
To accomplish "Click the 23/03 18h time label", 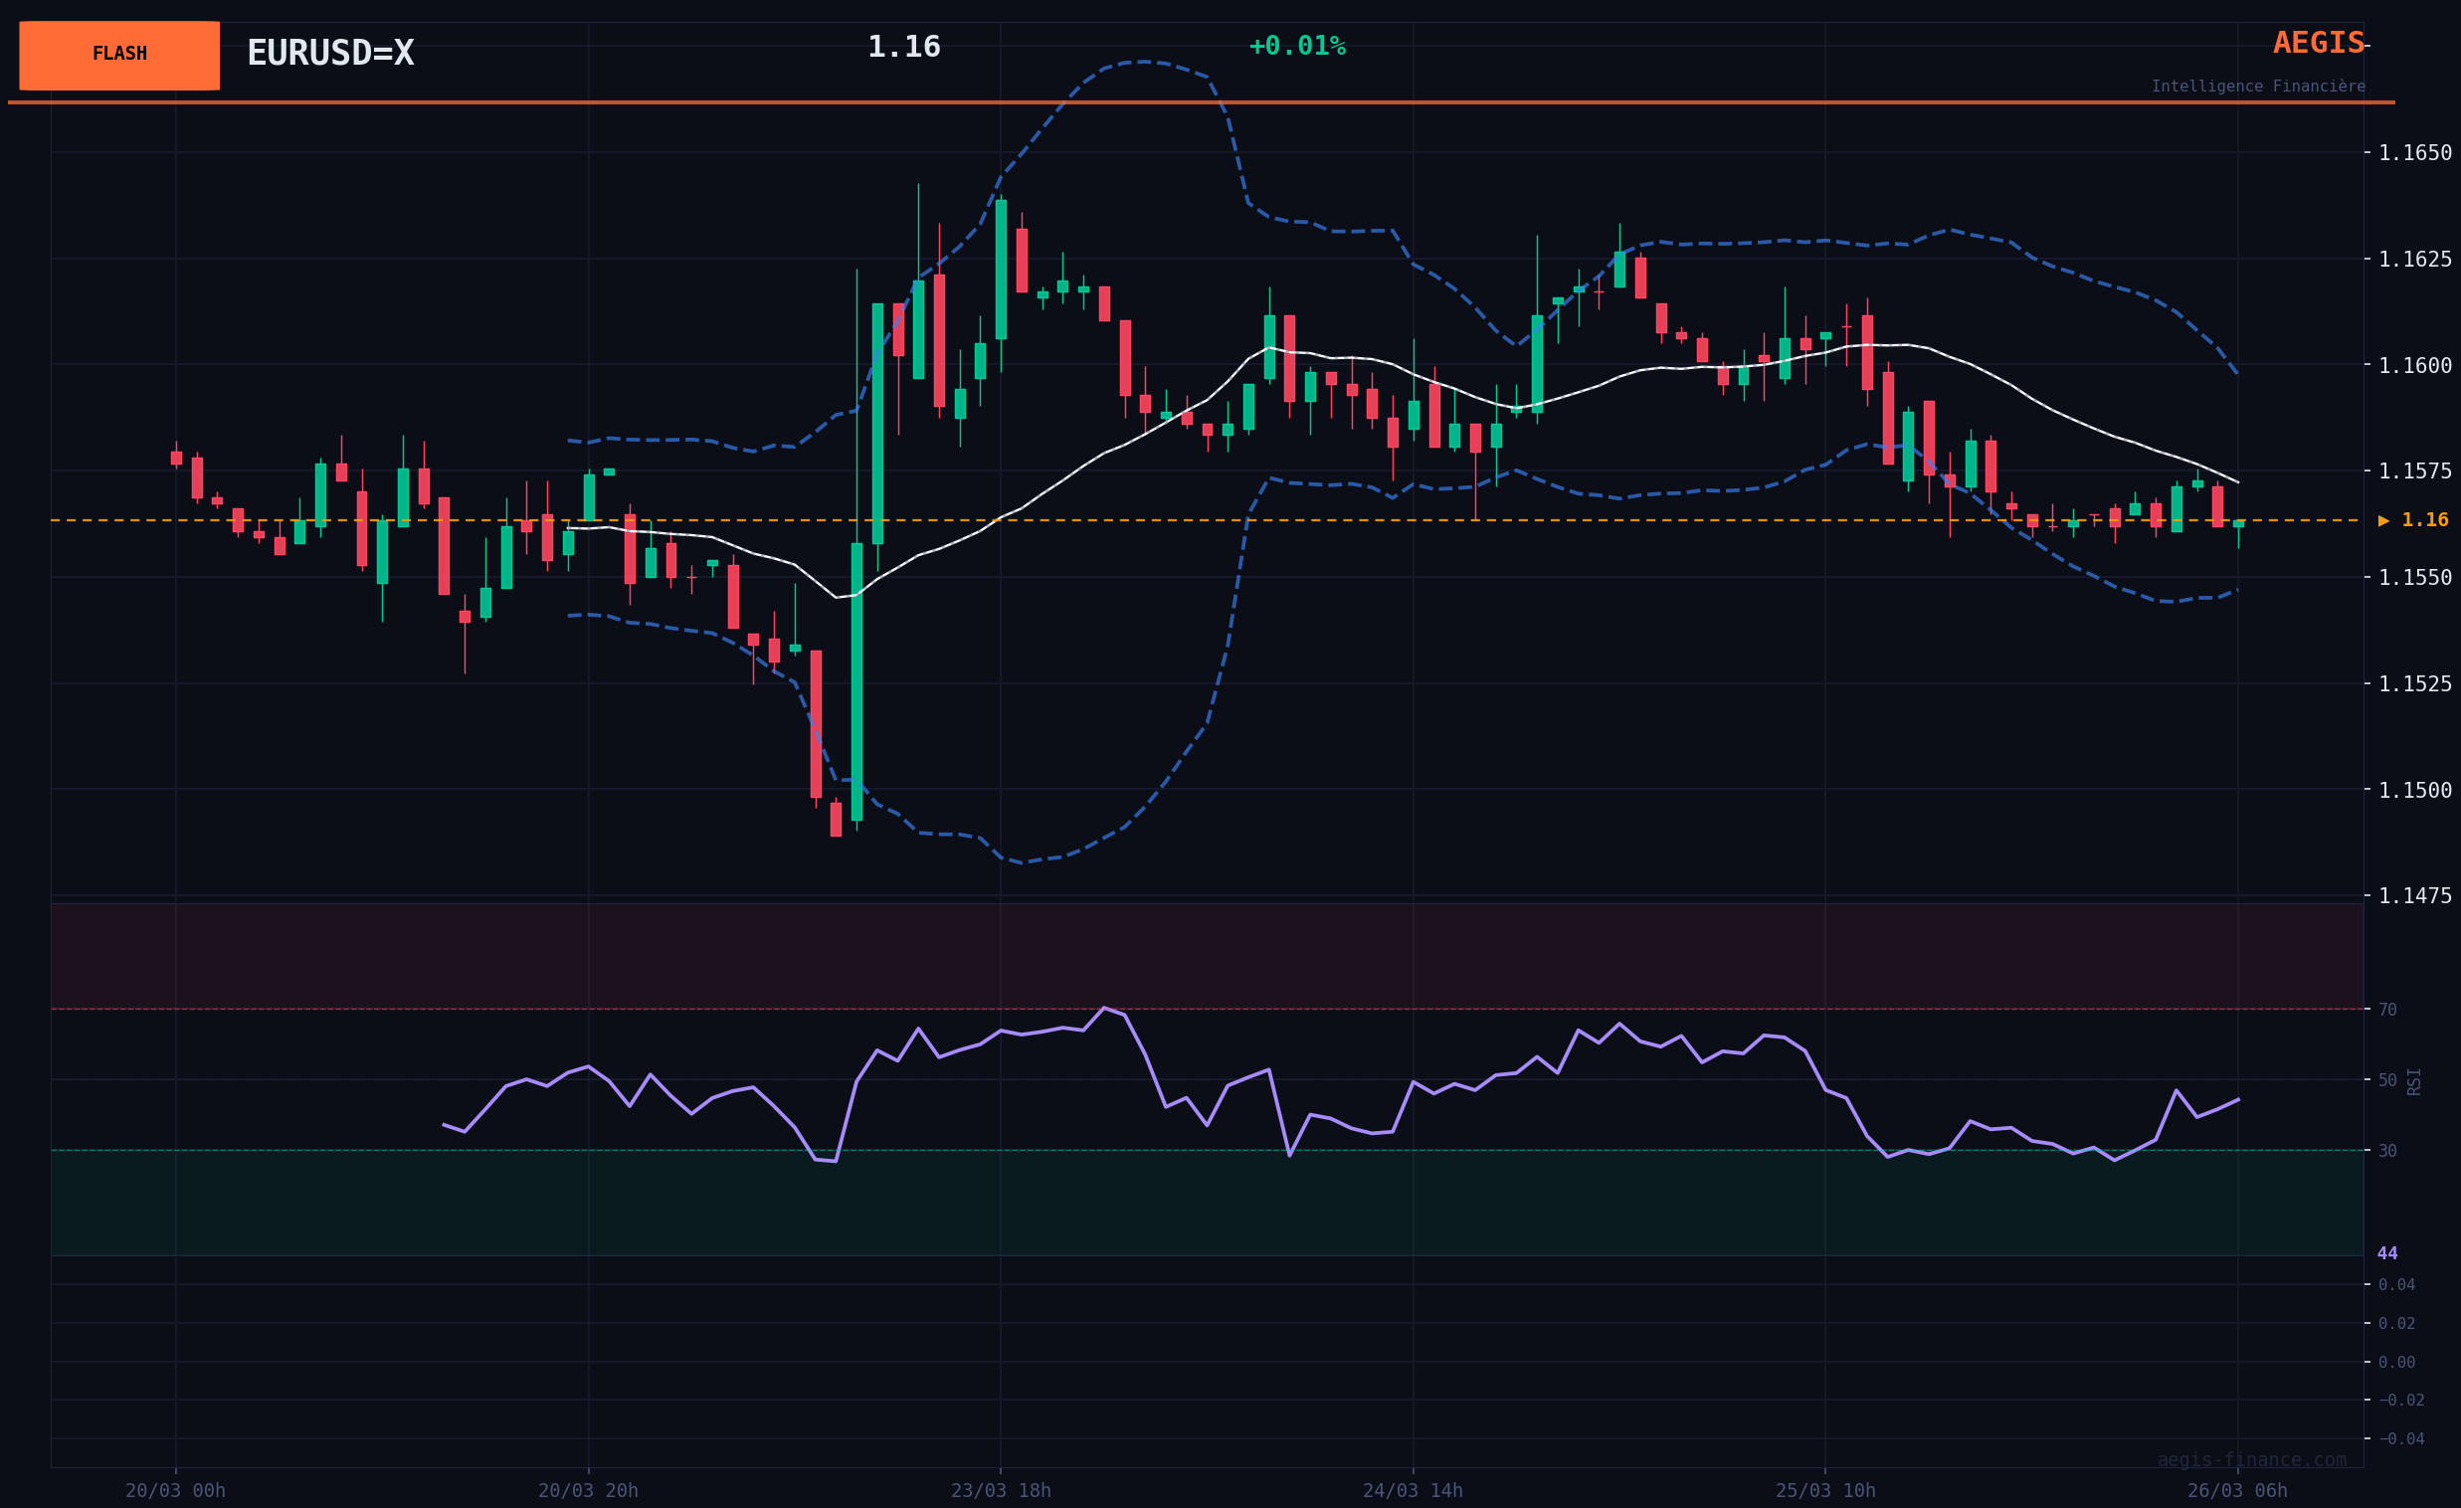I will [1001, 1490].
